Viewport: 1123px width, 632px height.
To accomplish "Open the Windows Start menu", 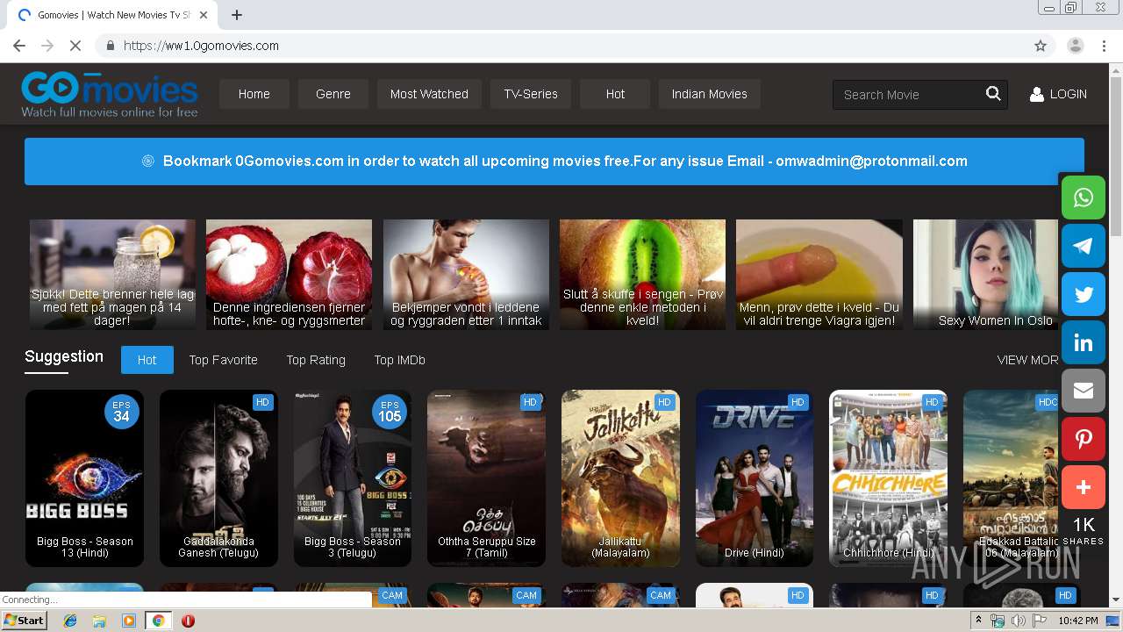I will [x=25, y=621].
